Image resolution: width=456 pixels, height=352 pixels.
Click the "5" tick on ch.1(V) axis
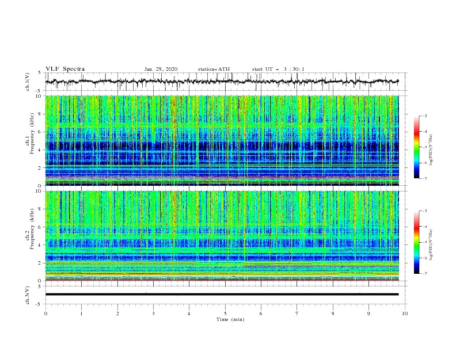[40, 73]
